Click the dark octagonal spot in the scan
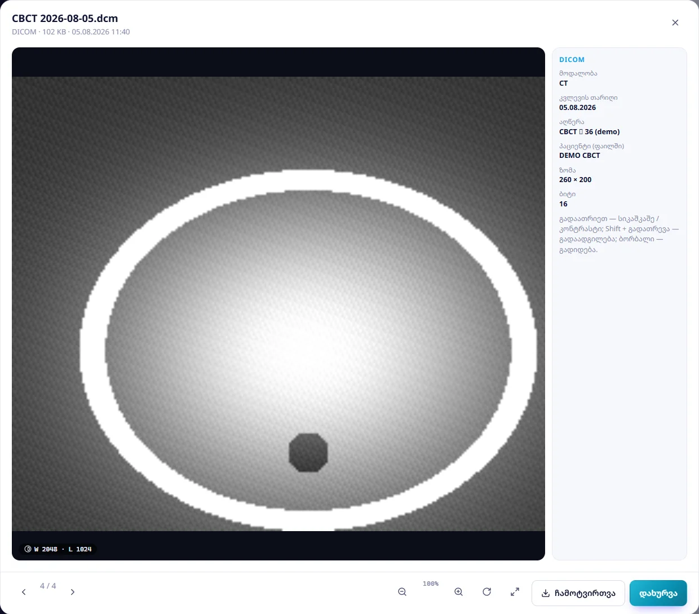 tap(308, 452)
